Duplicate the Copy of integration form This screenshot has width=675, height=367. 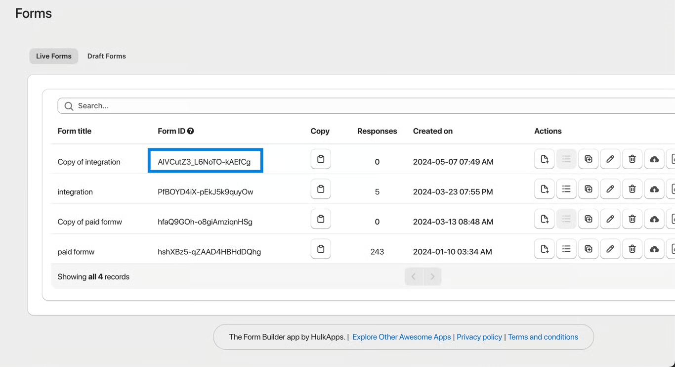point(588,159)
